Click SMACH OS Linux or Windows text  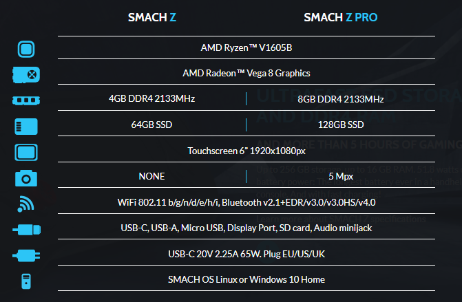pos(246,279)
